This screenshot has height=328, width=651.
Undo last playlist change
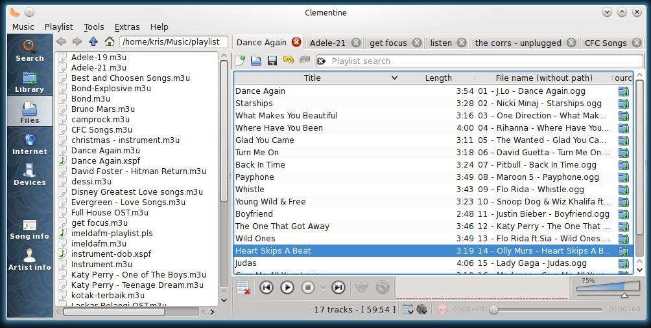tap(288, 60)
